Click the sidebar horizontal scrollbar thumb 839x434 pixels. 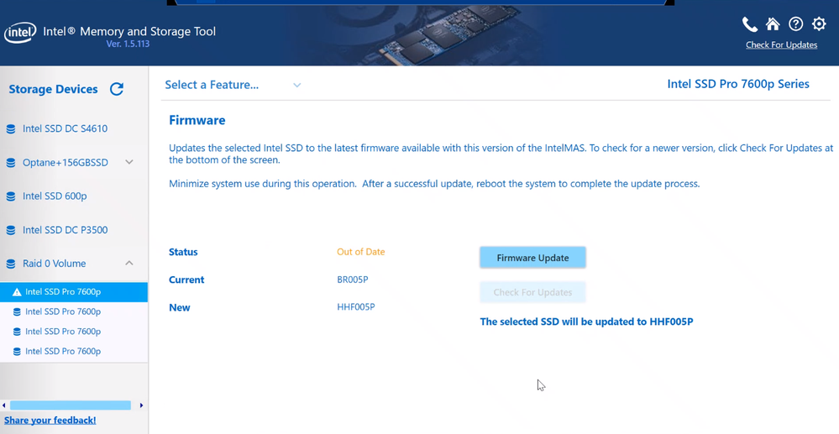click(x=71, y=405)
